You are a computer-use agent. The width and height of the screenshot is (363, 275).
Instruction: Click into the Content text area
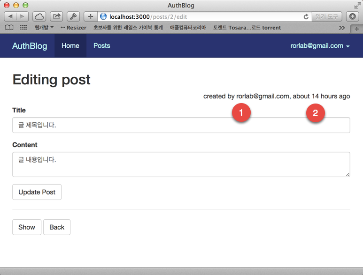pos(181,164)
